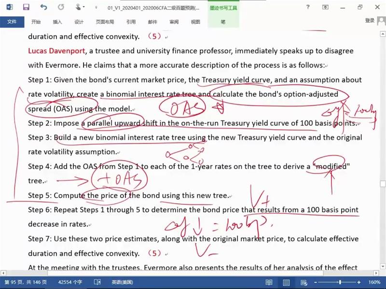The image size is (386, 289).
Task: Click 登录 to sign in
Action: [370, 20]
